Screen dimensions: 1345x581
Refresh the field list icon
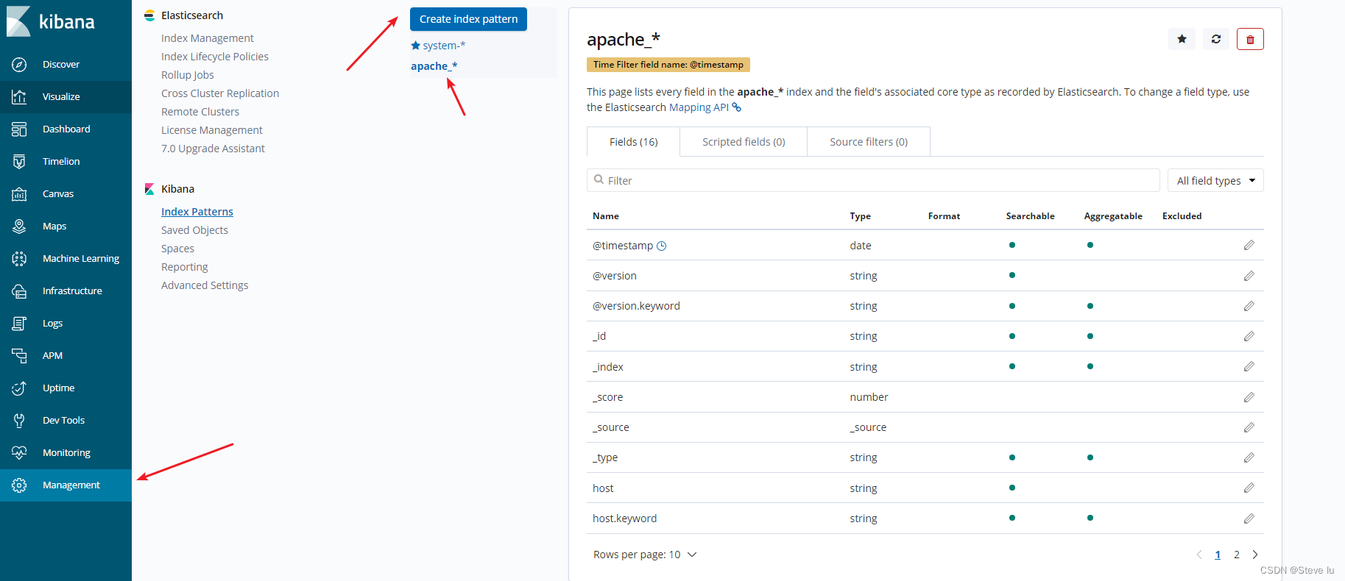tap(1216, 39)
